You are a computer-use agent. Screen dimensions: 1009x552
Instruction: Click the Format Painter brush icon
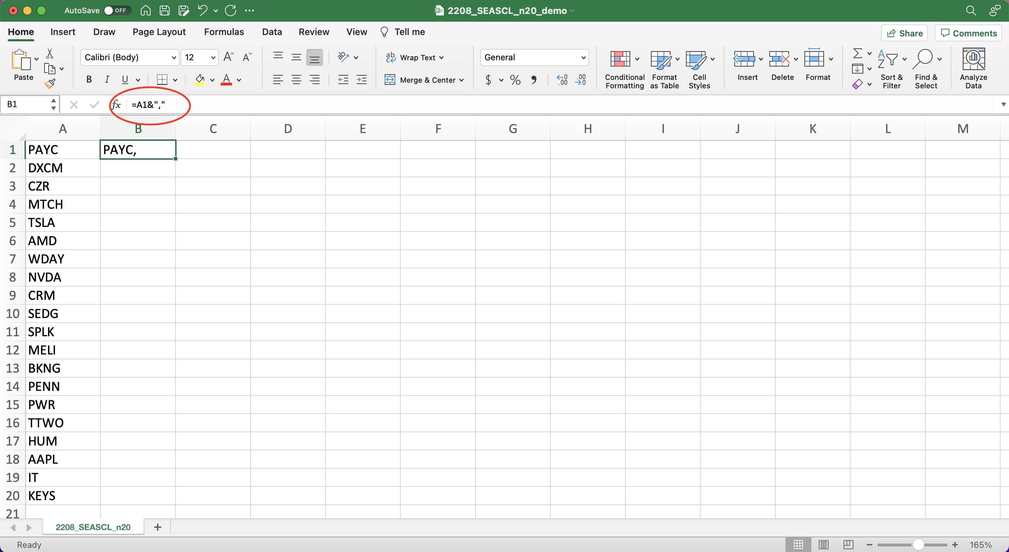point(50,83)
